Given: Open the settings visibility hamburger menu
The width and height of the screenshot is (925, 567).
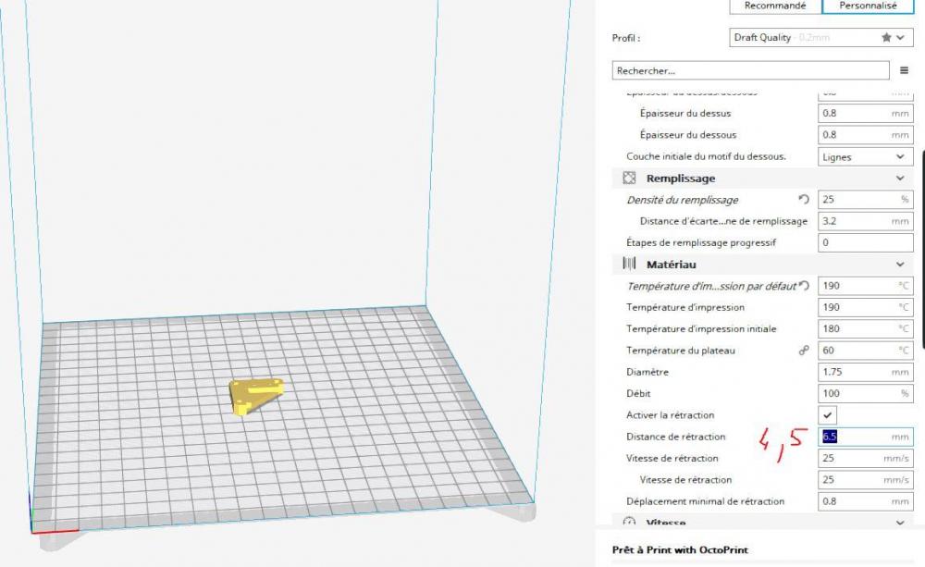Looking at the screenshot, I should click(x=904, y=71).
